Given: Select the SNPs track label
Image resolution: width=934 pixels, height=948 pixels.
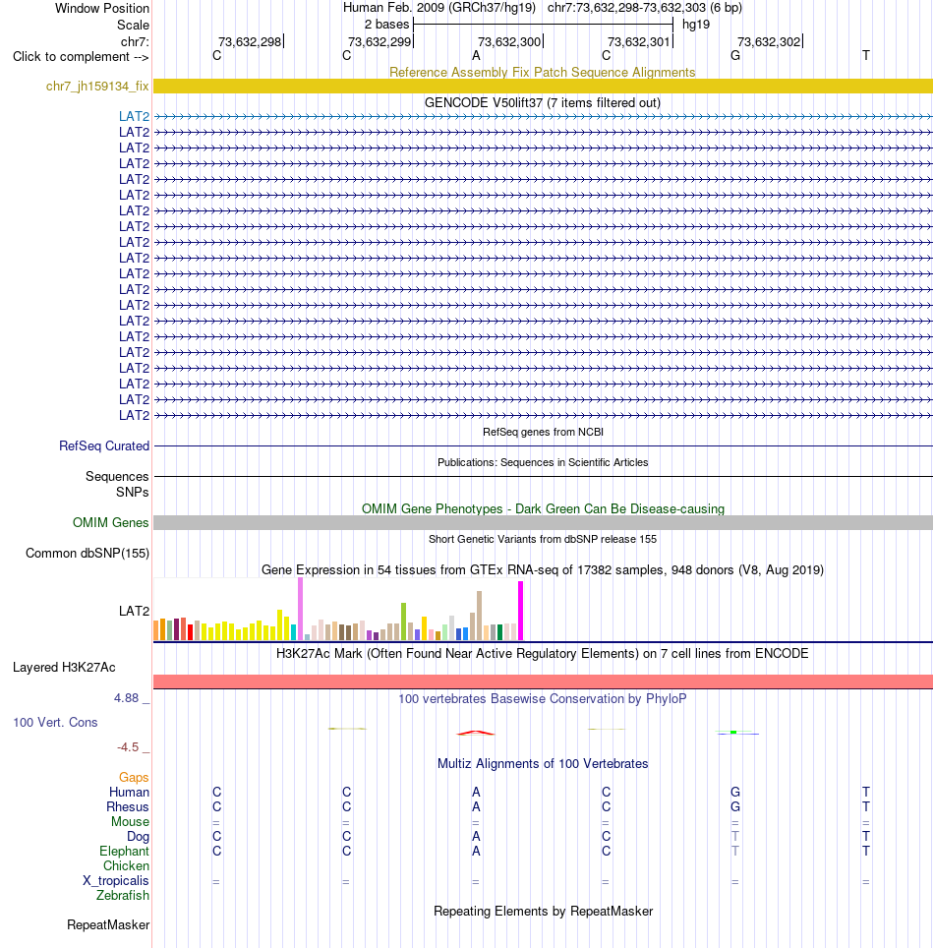Looking at the screenshot, I should pyautogui.click(x=133, y=492).
